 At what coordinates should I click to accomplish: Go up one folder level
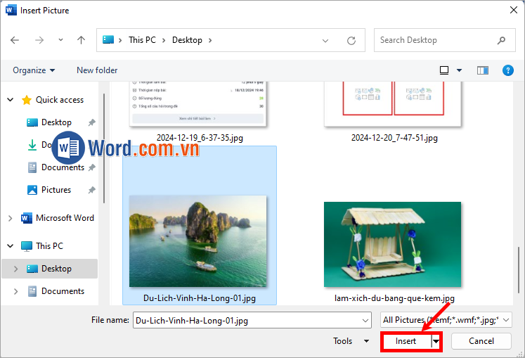pos(81,40)
